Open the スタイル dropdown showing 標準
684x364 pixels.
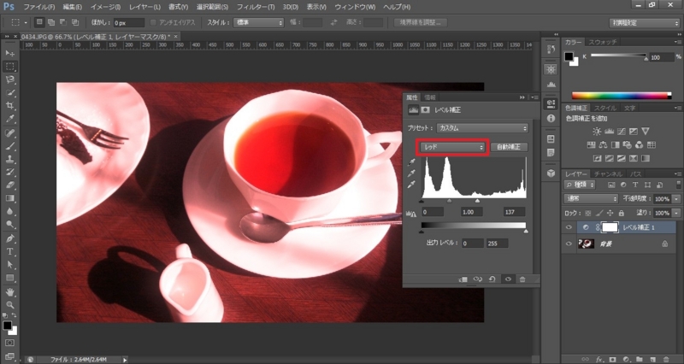coord(259,22)
